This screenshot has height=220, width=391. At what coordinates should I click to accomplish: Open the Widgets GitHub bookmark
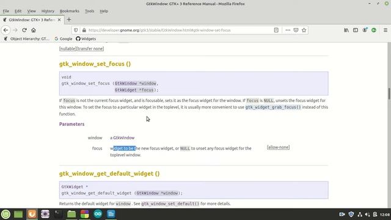tap(86, 38)
